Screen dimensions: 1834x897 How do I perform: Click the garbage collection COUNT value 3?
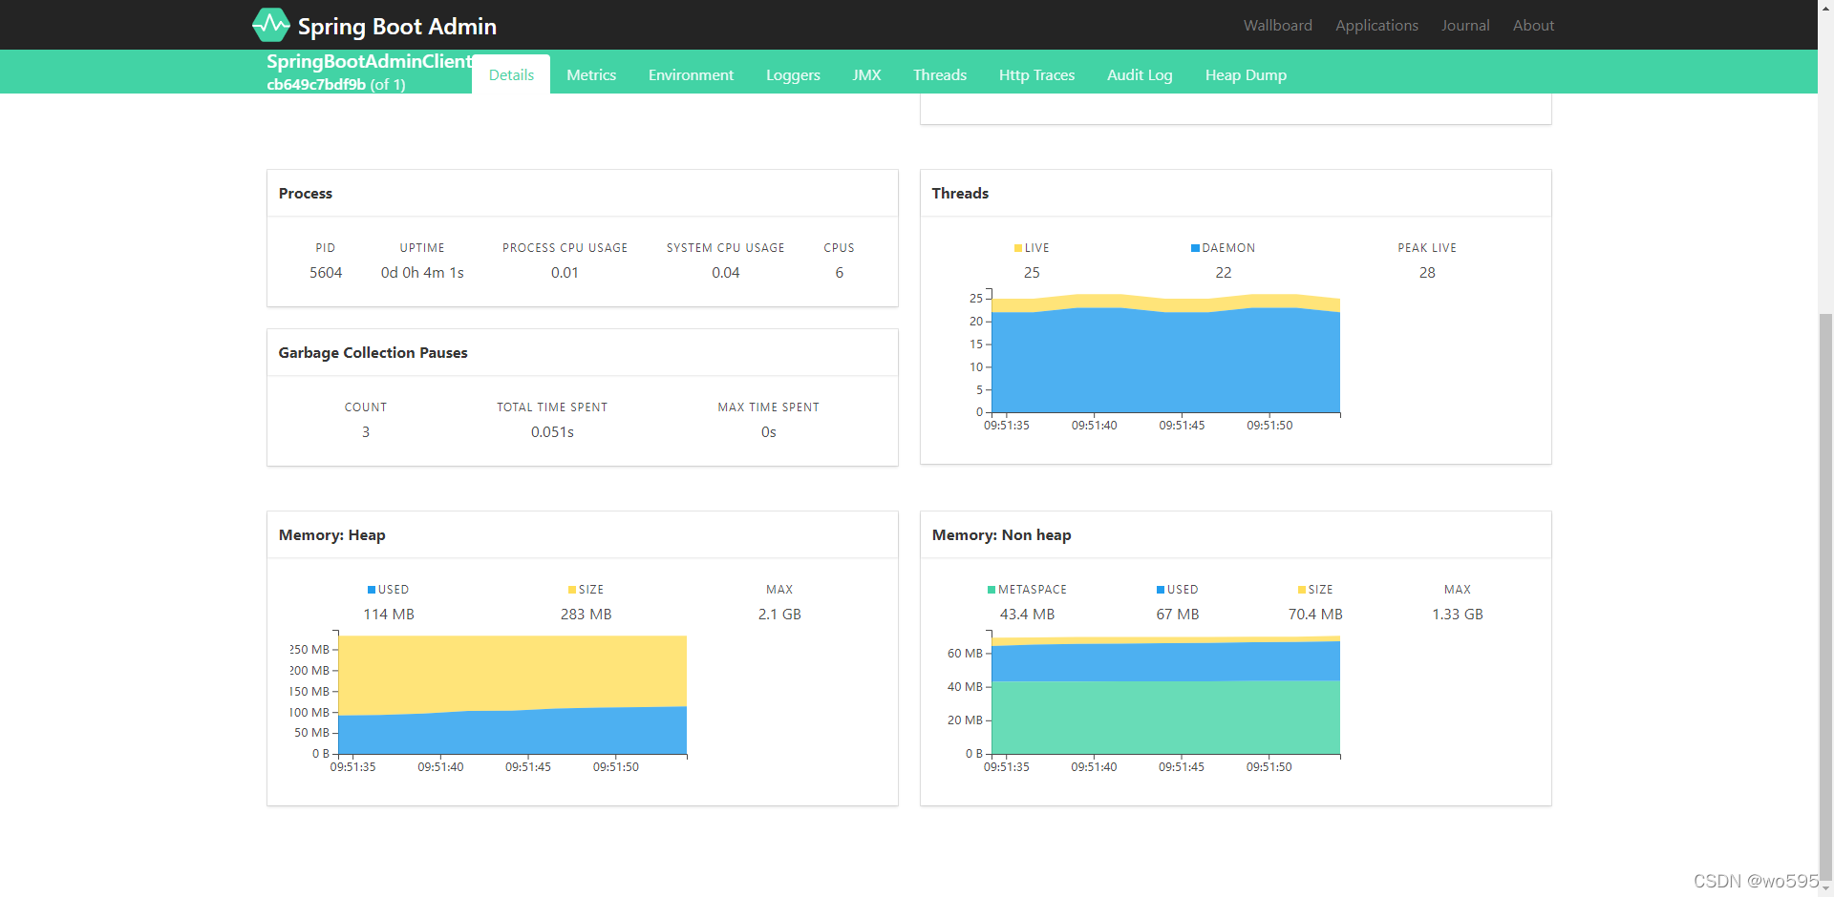pyautogui.click(x=366, y=432)
